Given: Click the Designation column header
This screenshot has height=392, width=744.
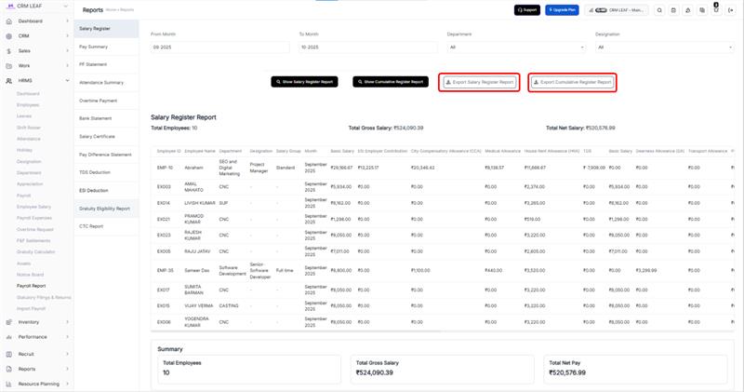Looking at the screenshot, I should tap(261, 151).
